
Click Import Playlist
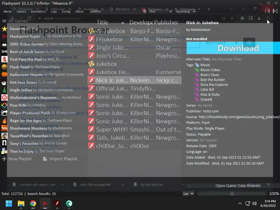pyautogui.click(x=60, y=159)
